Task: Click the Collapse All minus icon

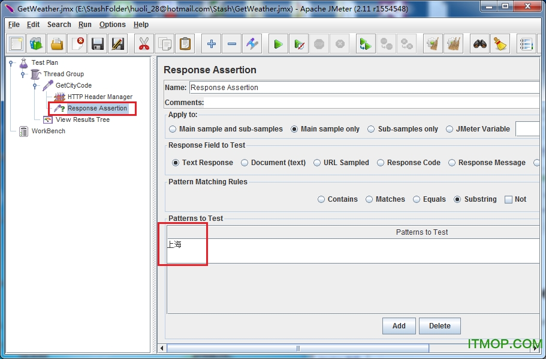Action: point(232,44)
